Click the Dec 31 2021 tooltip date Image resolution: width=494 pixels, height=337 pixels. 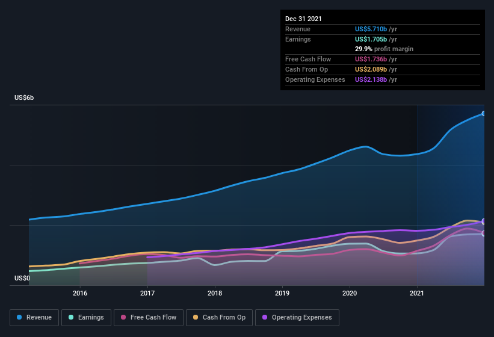pyautogui.click(x=303, y=19)
